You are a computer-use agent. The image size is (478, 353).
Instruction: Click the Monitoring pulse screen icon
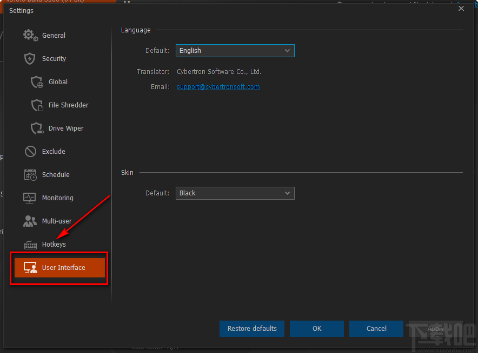pos(30,198)
